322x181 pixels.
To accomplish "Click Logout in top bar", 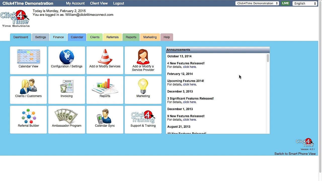I will [x=118, y=3].
